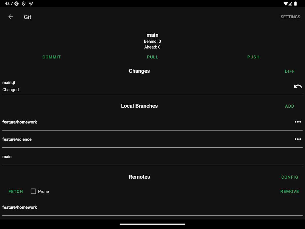
Task: Select remote branch feature/homework under Remotes
Action: pyautogui.click(x=153, y=207)
